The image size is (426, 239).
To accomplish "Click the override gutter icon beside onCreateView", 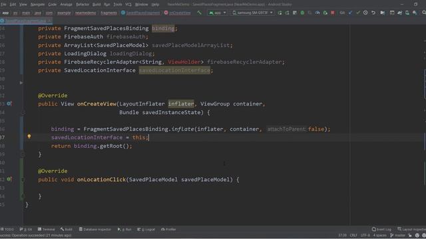I will point(9,104).
